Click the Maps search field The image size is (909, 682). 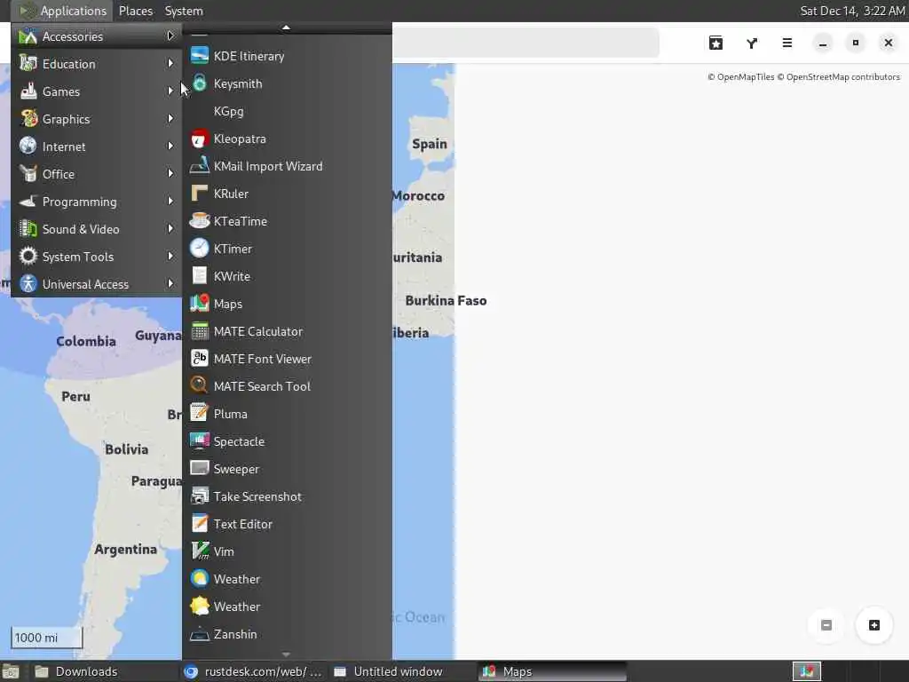click(526, 43)
